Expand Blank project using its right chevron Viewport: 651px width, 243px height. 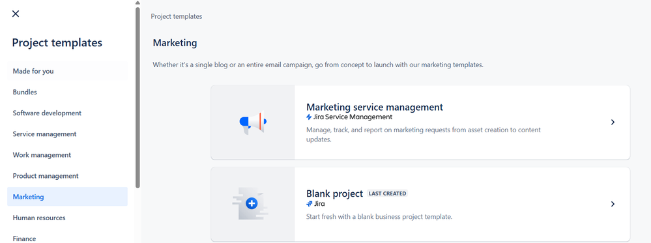[x=613, y=204]
